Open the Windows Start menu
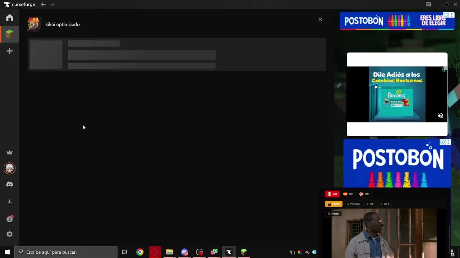This screenshot has width=460, height=258. [7, 252]
